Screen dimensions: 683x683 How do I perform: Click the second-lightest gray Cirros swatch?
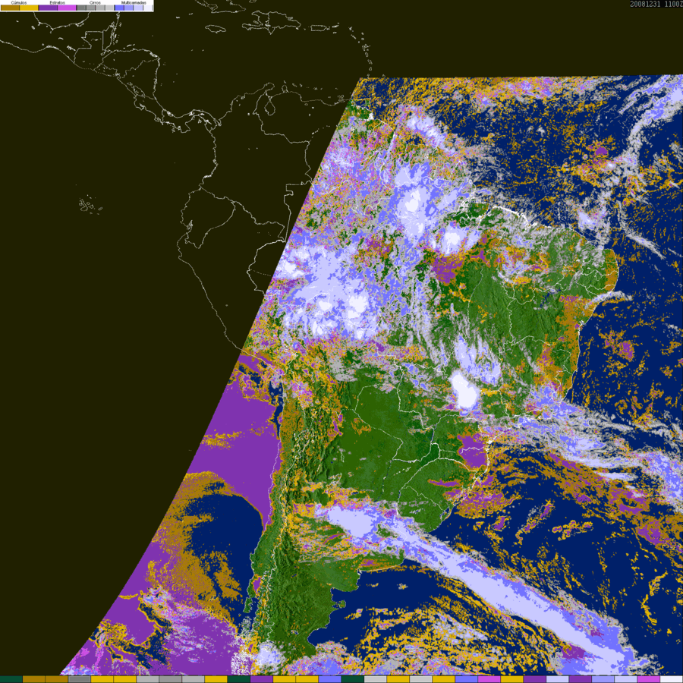pyautogui.click(x=100, y=8)
